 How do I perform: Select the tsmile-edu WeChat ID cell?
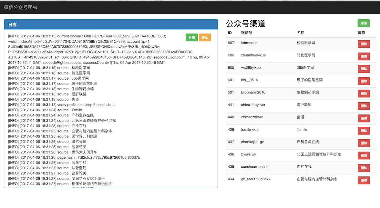click(x=250, y=130)
